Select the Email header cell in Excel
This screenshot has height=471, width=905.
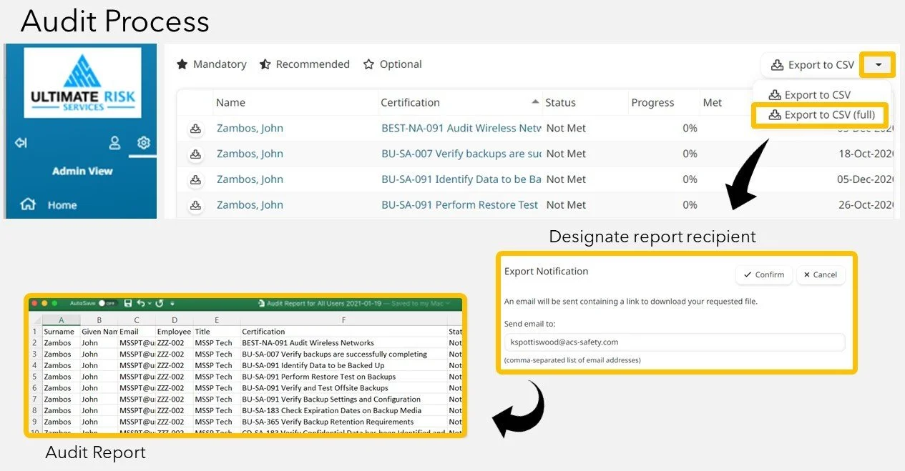[137, 332]
